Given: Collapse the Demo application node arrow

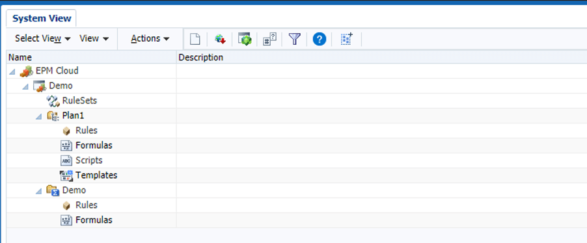Looking at the screenshot, I should click(25, 86).
